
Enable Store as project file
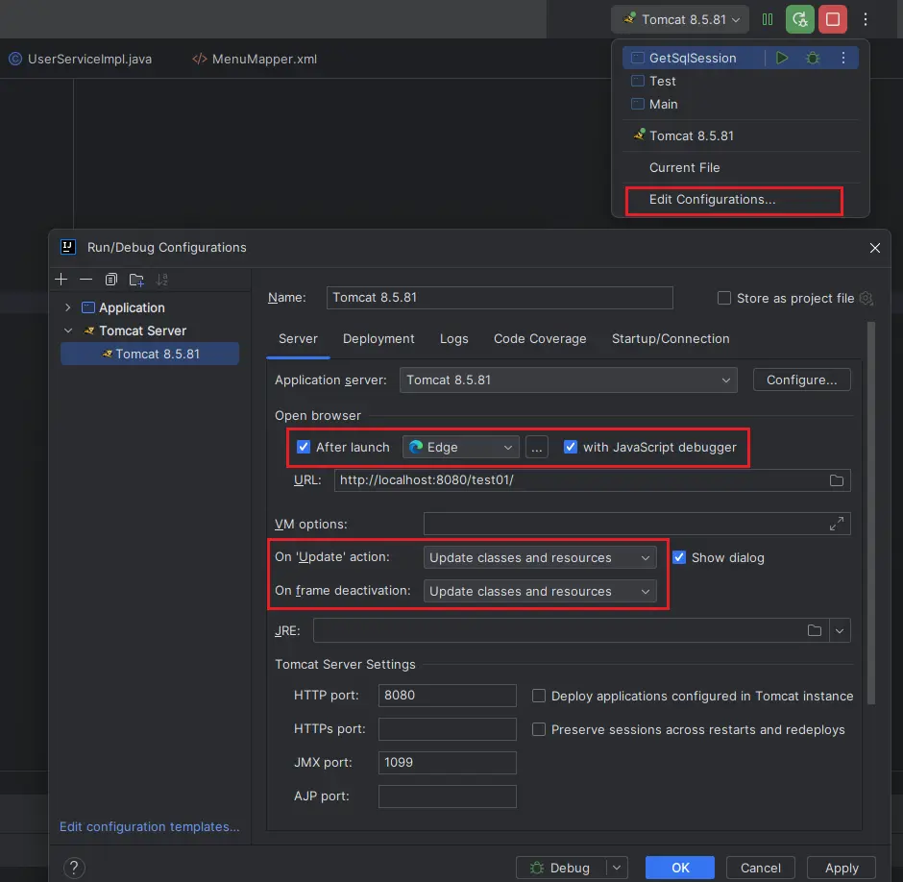[x=724, y=298]
